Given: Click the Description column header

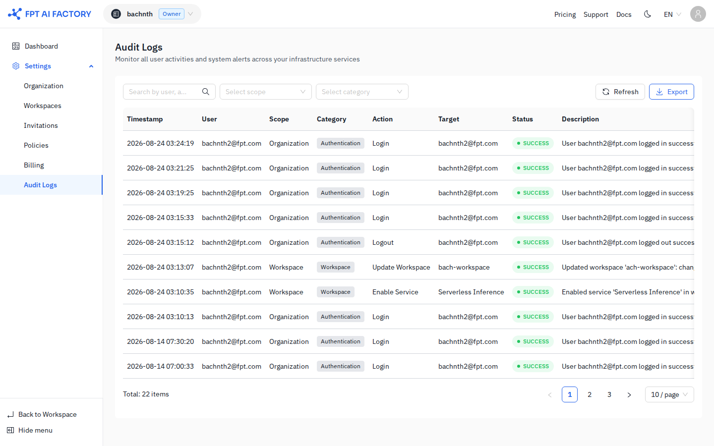Looking at the screenshot, I should coord(580,119).
